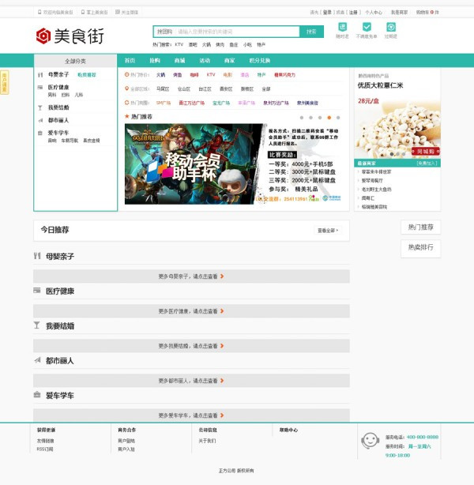The width and height of the screenshot is (474, 485).
Task: Click 晋江万达广场 business circle link
Action: pos(191,103)
